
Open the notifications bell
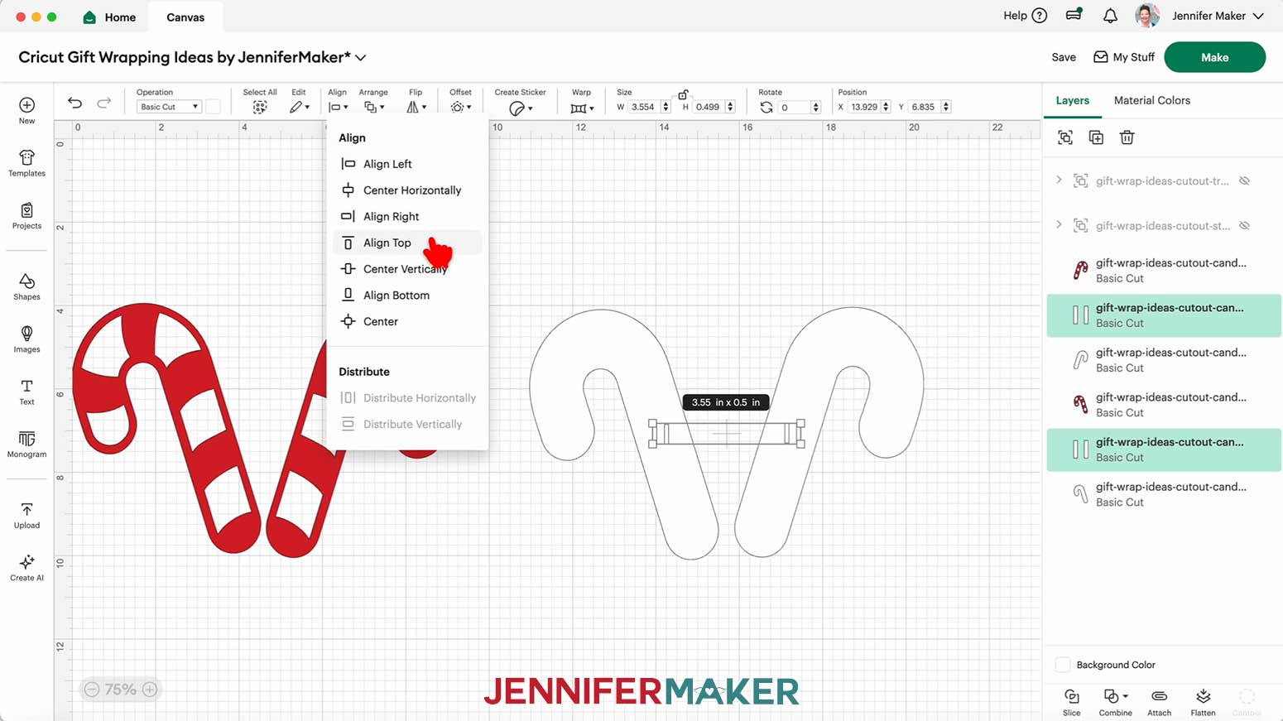pos(1110,16)
